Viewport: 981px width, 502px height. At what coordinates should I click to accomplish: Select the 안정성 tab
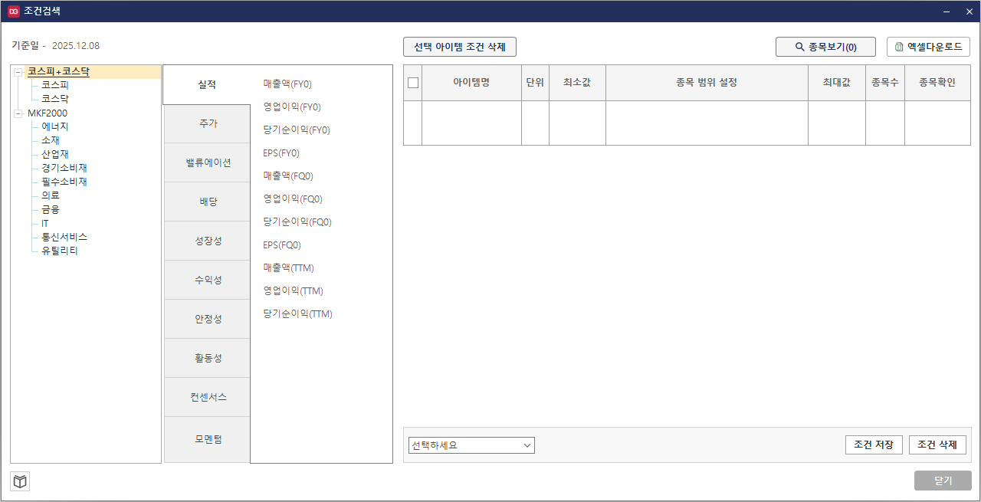click(x=207, y=319)
